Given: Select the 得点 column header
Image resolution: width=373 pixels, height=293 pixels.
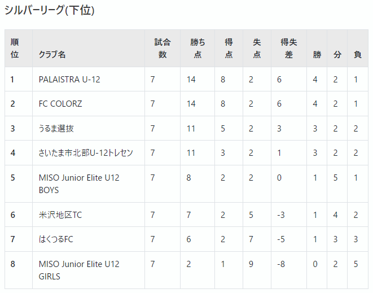Looking at the screenshot, I should pyautogui.click(x=229, y=49).
